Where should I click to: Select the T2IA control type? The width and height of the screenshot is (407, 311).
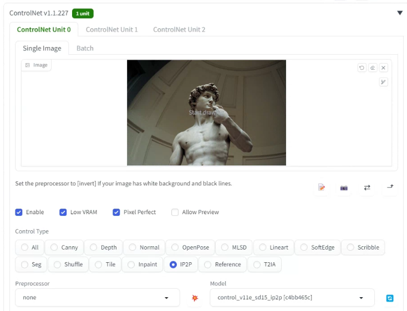264,265
